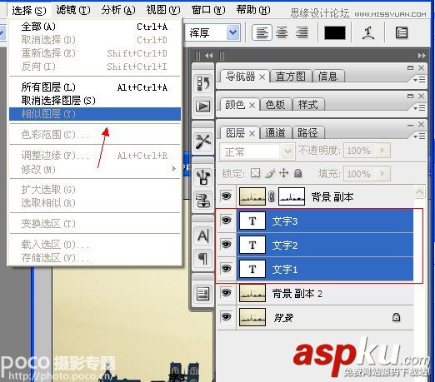Click 不透明度 100% value field
The width and height of the screenshot is (435, 382).
pos(359,151)
